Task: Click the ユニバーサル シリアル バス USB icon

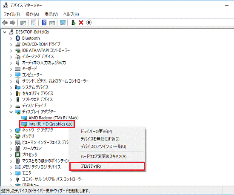Action: pos(17,179)
